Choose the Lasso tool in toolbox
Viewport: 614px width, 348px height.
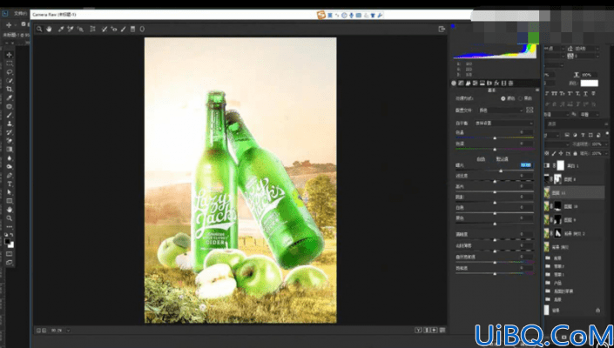tap(10, 72)
